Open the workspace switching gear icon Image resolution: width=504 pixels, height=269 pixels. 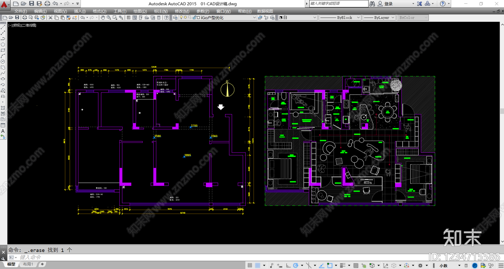click(x=420, y=266)
